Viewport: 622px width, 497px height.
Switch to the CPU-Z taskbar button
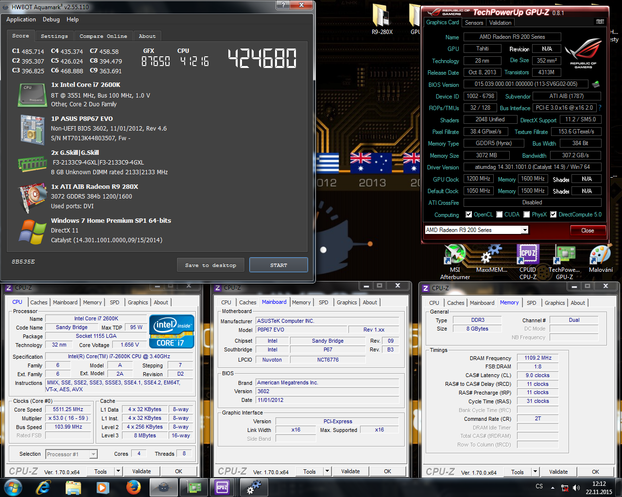click(223, 487)
